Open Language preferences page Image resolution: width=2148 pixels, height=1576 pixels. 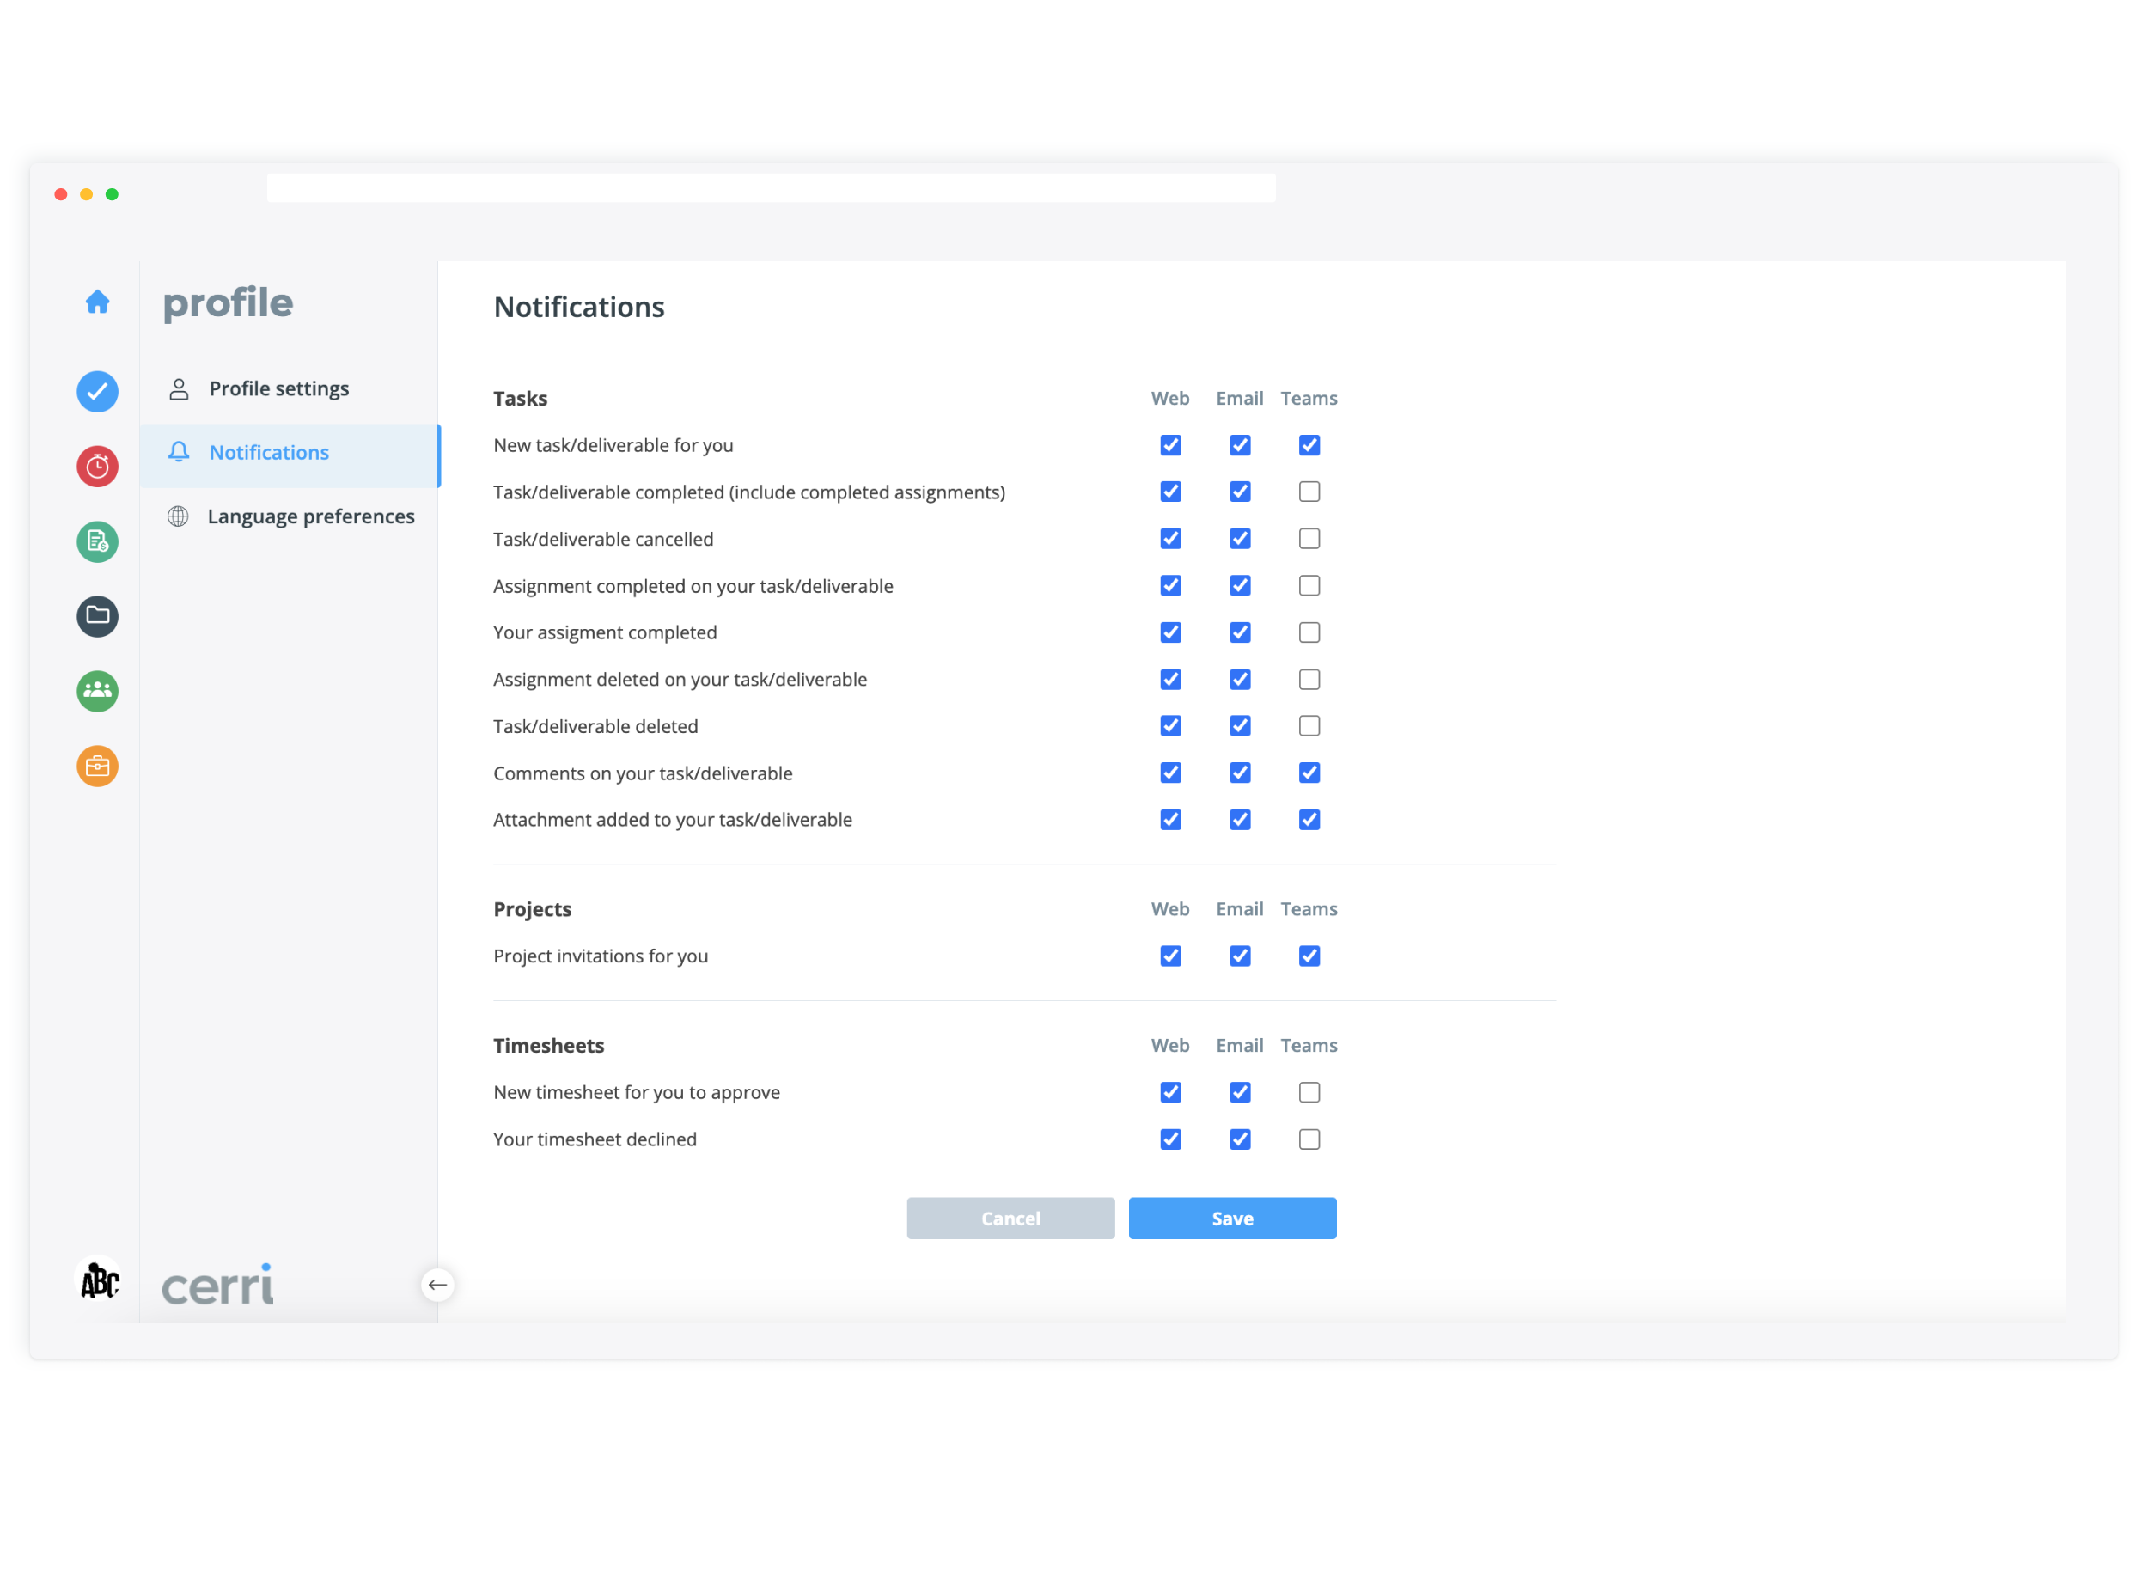311,517
